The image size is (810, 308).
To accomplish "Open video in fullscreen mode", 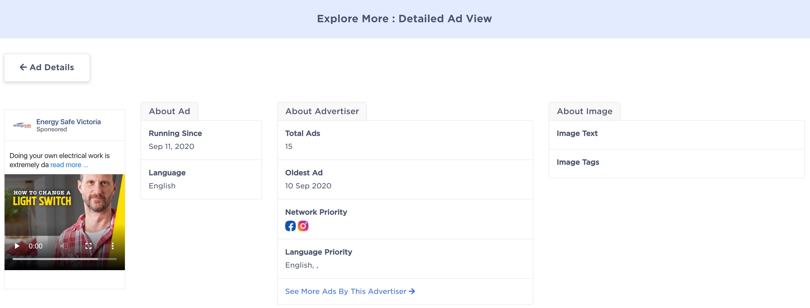I will 88,246.
